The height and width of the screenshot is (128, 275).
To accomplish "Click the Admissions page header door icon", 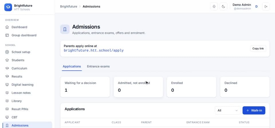I will tap(65, 29).
